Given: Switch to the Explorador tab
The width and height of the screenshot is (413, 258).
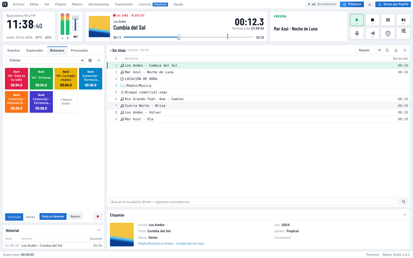Looking at the screenshot, I should tap(35, 51).
